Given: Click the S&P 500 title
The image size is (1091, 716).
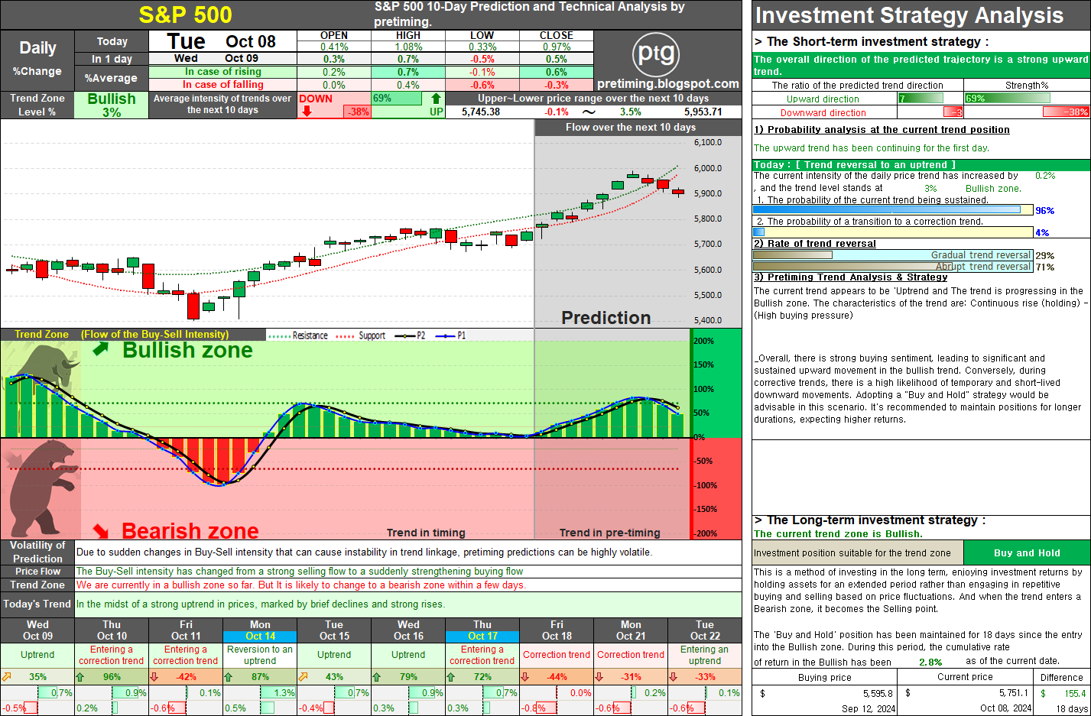Looking at the screenshot, I should tap(186, 15).
